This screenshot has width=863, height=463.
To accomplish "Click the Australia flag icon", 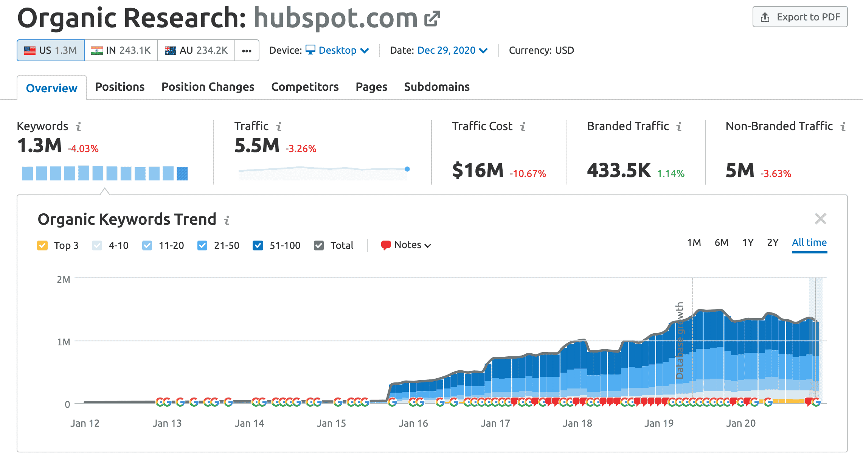I will pos(171,50).
